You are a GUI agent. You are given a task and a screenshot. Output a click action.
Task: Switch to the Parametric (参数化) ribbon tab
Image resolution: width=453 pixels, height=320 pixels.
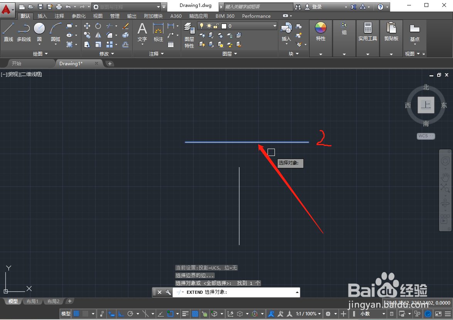(79, 16)
